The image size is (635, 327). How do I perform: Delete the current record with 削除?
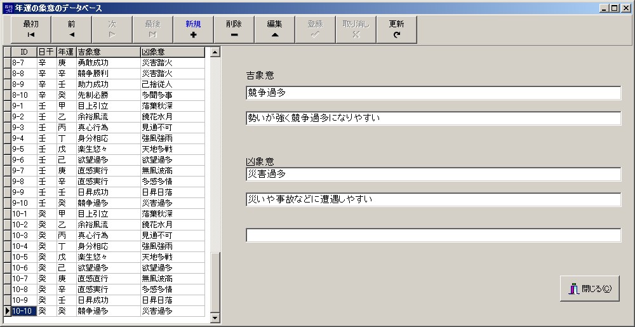[234, 30]
